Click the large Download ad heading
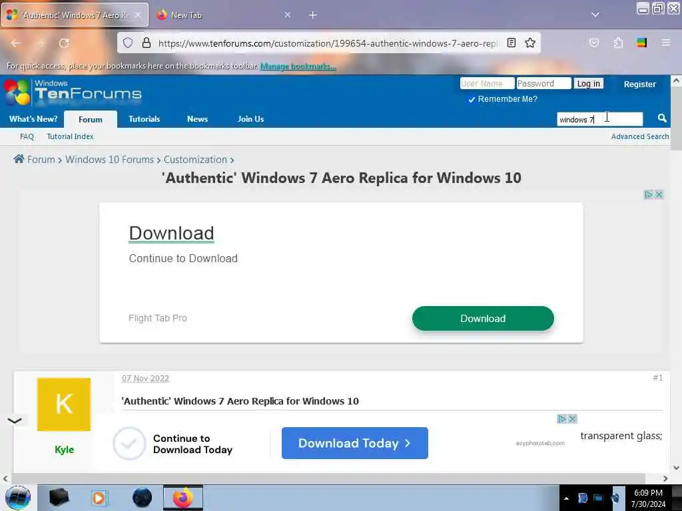 point(171,234)
